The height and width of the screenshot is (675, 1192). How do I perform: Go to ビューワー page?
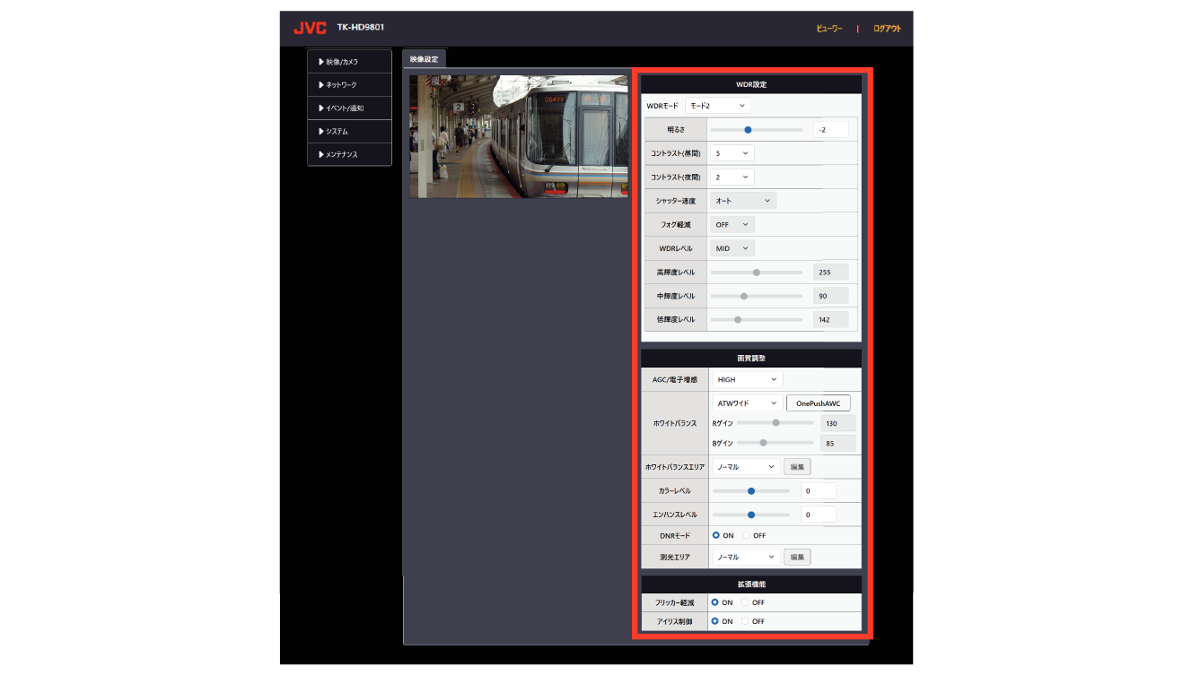pyautogui.click(x=829, y=29)
